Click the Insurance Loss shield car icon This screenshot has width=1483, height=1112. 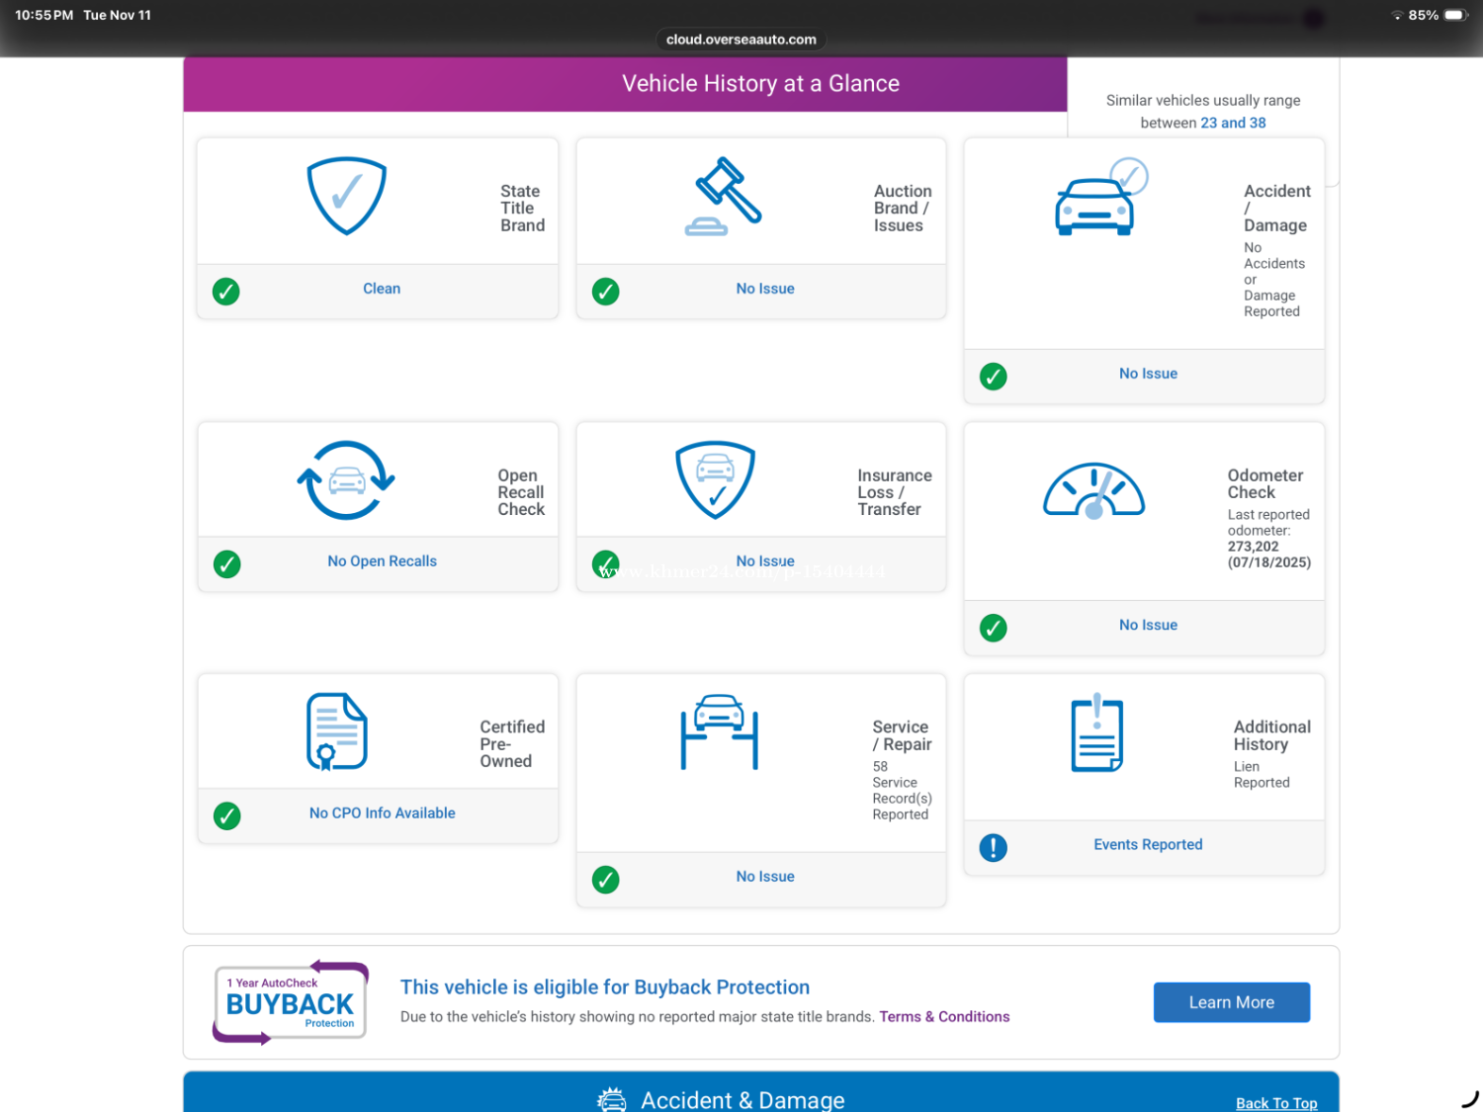[x=715, y=479]
